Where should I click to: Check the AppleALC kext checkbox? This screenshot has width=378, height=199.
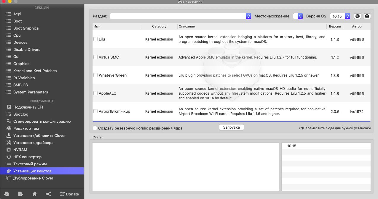pos(95,93)
